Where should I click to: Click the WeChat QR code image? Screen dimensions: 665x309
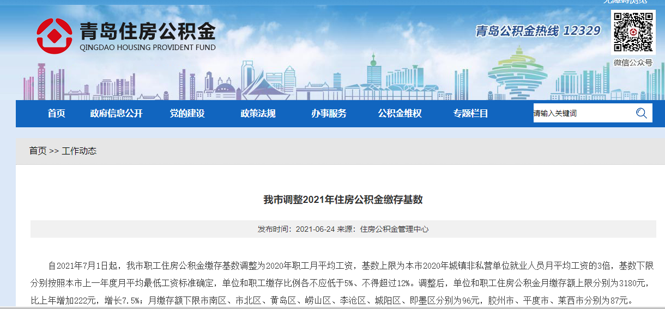point(633,32)
